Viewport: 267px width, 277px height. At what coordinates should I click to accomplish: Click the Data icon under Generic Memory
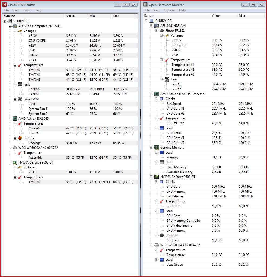[x=162, y=162]
